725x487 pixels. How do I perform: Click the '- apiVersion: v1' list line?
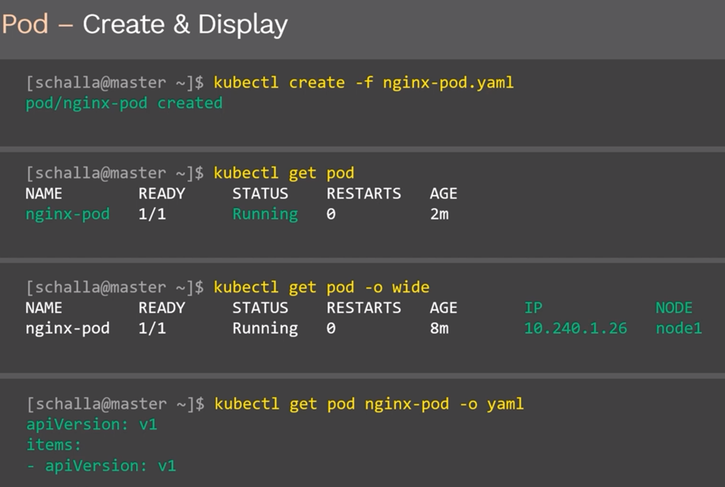(101, 465)
